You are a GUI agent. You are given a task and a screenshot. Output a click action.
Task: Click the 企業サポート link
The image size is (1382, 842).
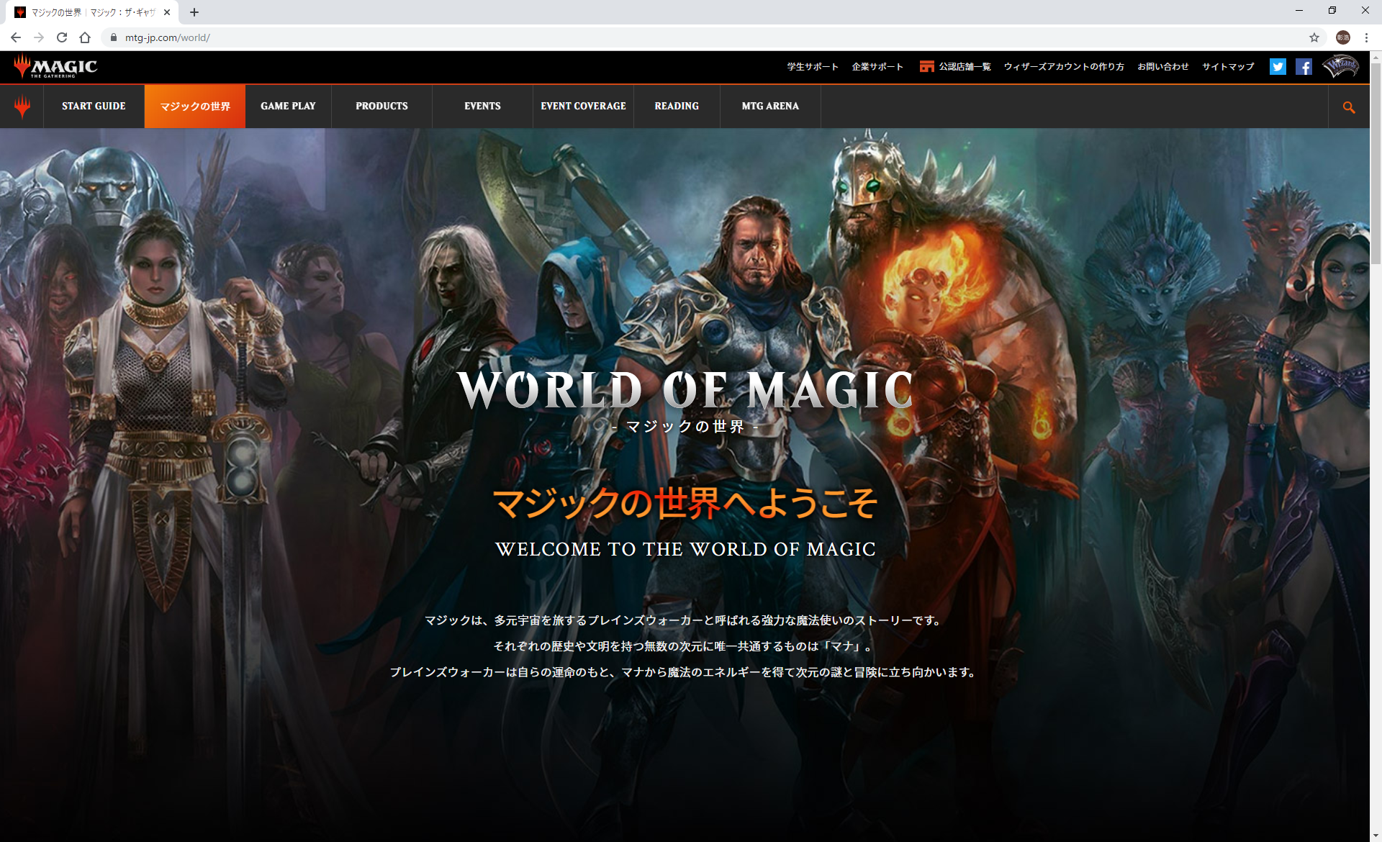(x=877, y=67)
